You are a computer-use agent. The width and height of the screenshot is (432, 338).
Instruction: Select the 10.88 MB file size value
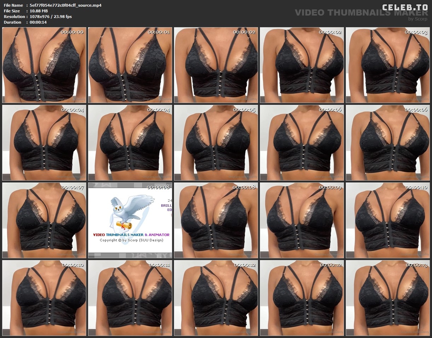[x=39, y=11]
